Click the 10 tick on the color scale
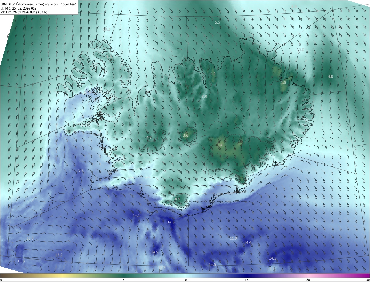Screen dimensions: 370x282 (185, 280)
